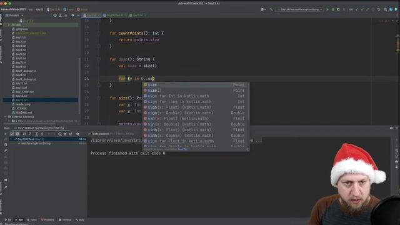This screenshot has width=400, height=225.
Task: Sort test results alphabetically
Action: [x=24, y=134]
